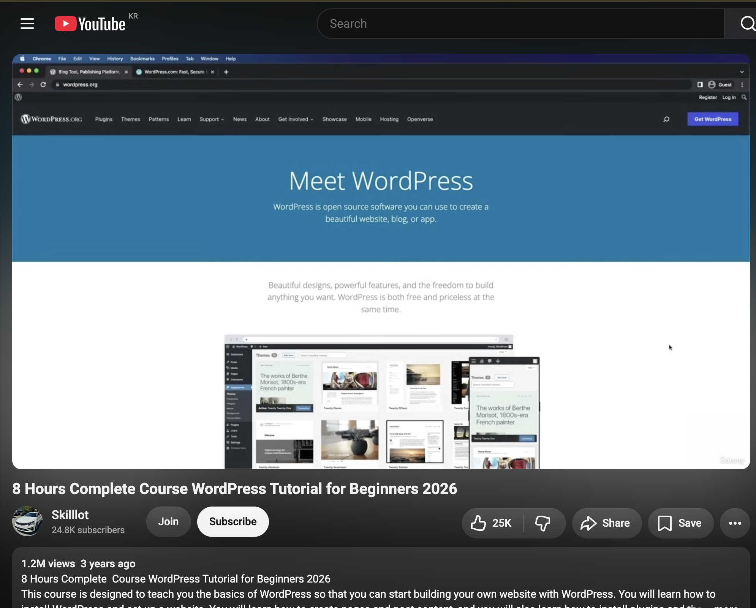Expand the Chrome tab search chevron
The height and width of the screenshot is (608, 756).
point(742,72)
